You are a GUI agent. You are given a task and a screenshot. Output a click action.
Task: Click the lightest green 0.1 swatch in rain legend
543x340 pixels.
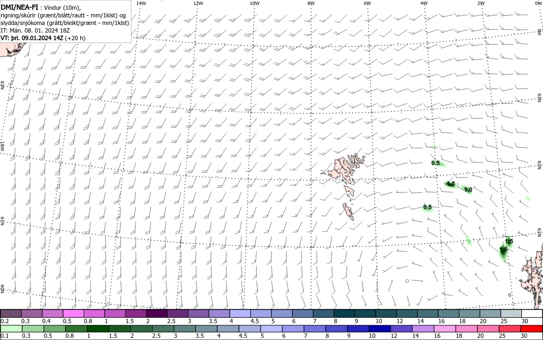[x=11, y=329]
